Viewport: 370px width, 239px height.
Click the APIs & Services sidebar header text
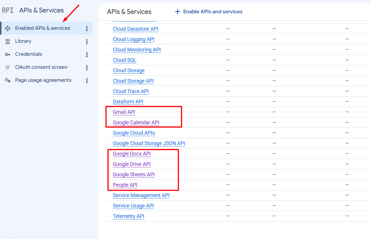42,10
